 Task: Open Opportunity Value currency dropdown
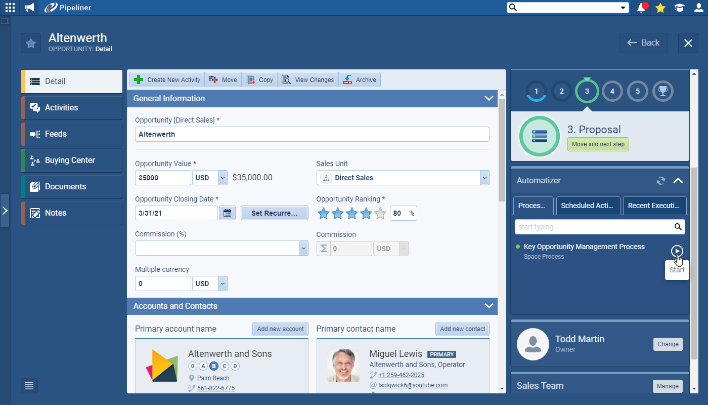223,178
